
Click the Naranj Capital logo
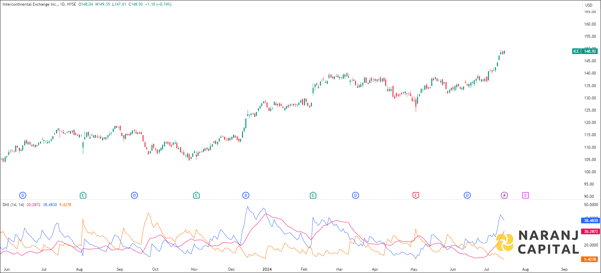tap(538, 243)
